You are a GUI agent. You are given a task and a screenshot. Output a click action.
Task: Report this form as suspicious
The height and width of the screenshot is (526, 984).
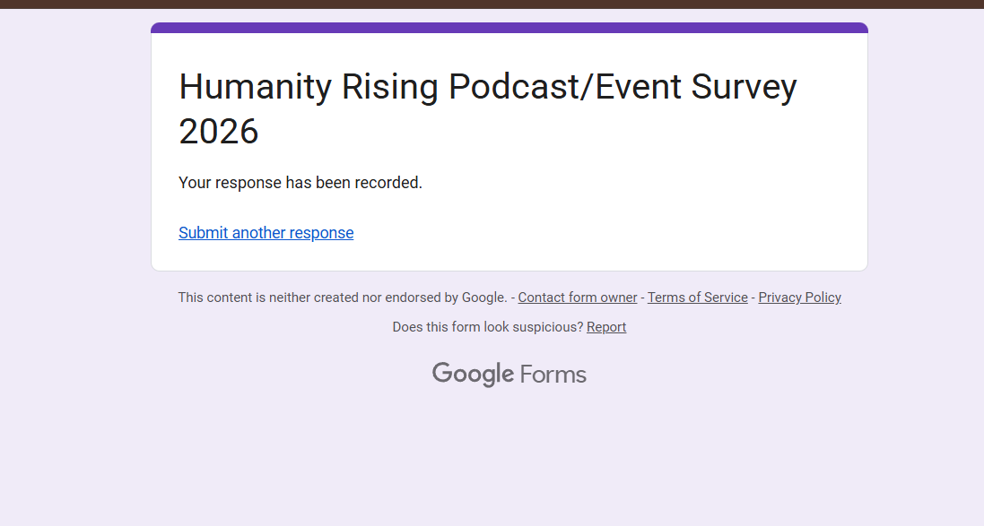pyautogui.click(x=606, y=327)
